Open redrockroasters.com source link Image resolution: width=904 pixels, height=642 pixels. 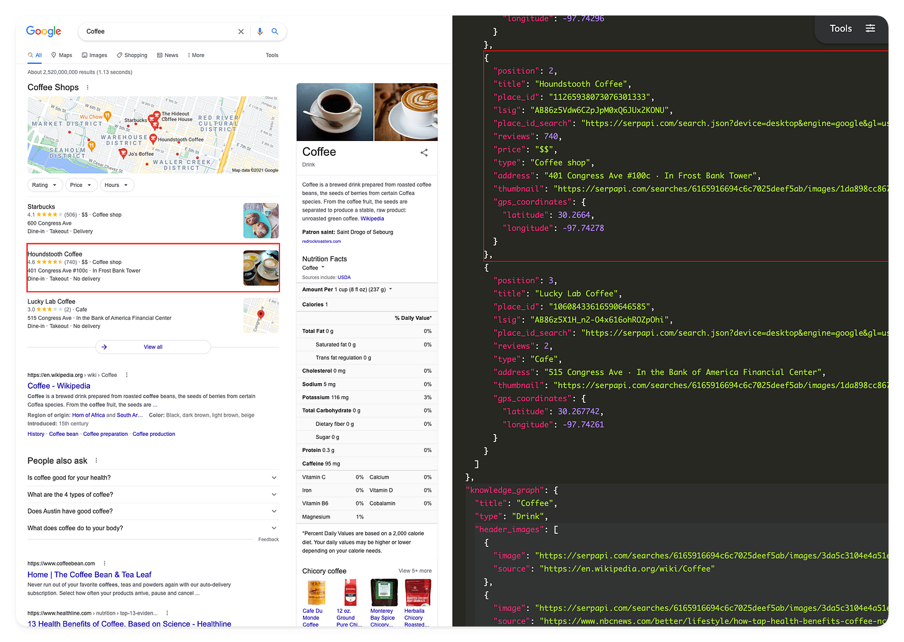click(322, 242)
